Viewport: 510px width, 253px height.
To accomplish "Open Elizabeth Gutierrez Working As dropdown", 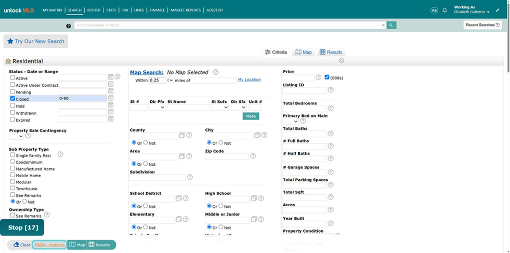I will coord(472,12).
